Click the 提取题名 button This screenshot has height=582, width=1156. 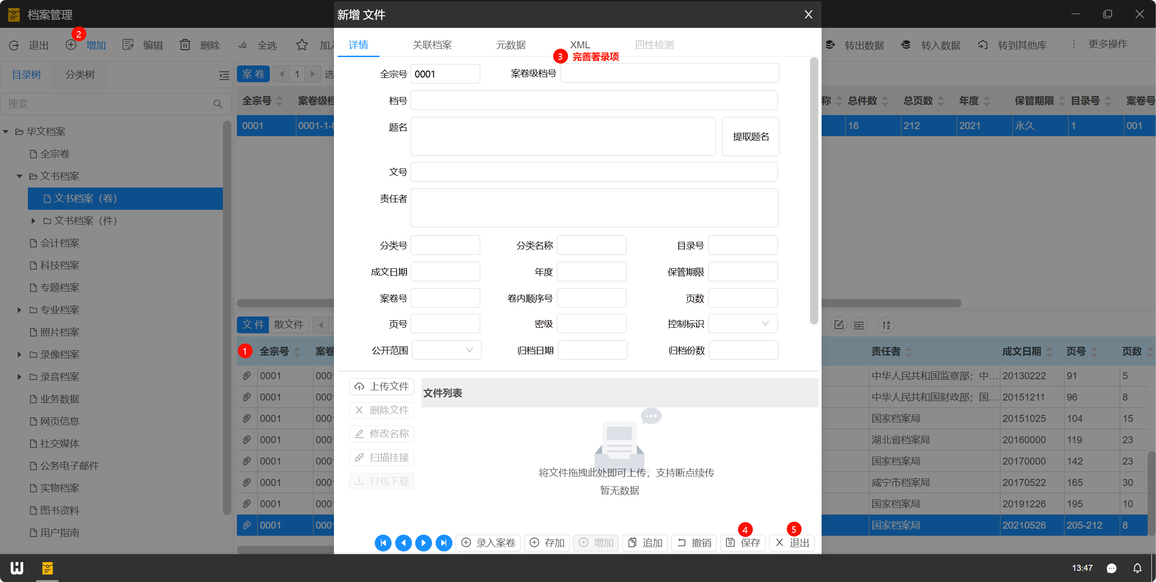point(750,136)
